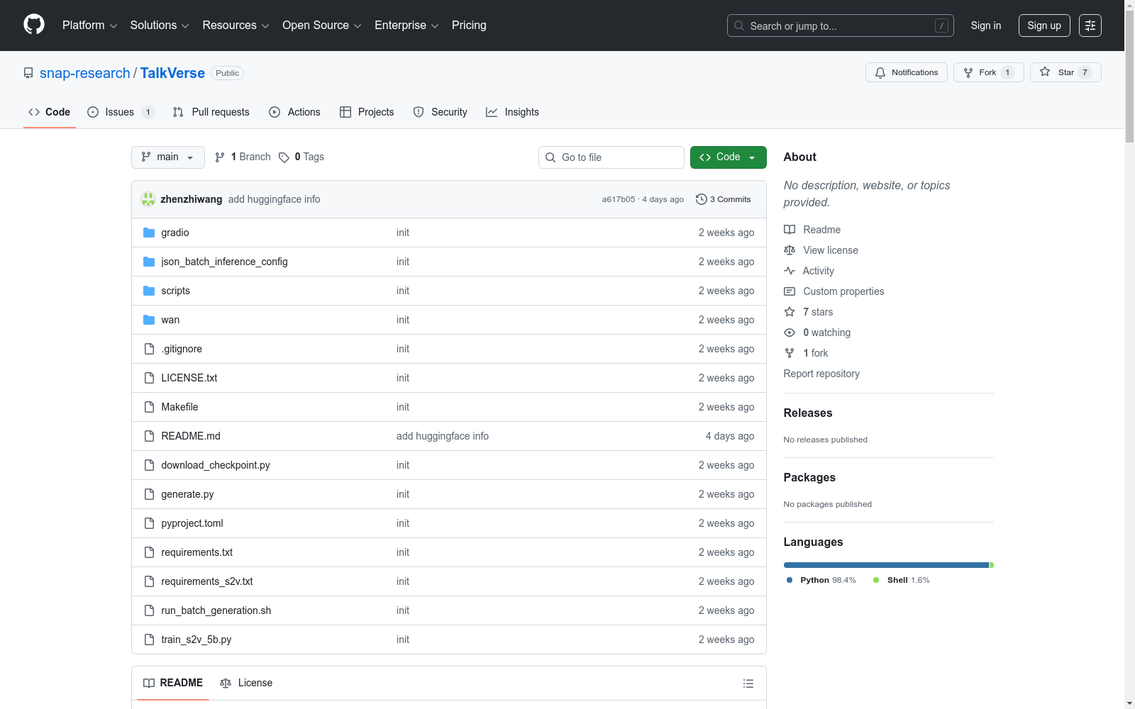Open the requirements.txt file
1135x709 pixels.
197,552
